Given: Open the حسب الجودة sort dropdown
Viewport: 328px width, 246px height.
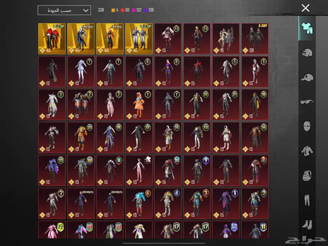Looking at the screenshot, I should point(64,10).
